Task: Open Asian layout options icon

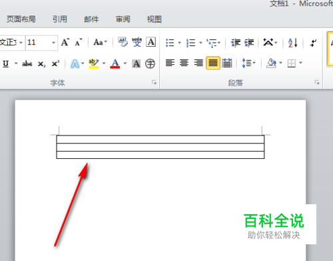Action: (270, 42)
